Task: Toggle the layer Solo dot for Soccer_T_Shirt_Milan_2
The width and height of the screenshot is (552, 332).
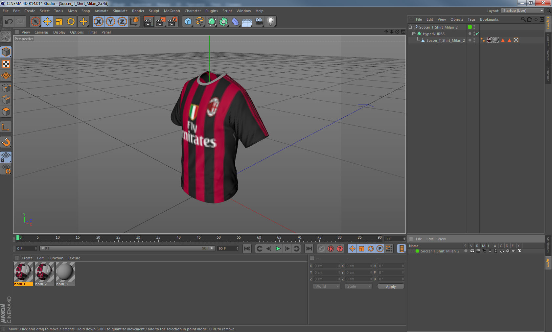Action: 466,251
